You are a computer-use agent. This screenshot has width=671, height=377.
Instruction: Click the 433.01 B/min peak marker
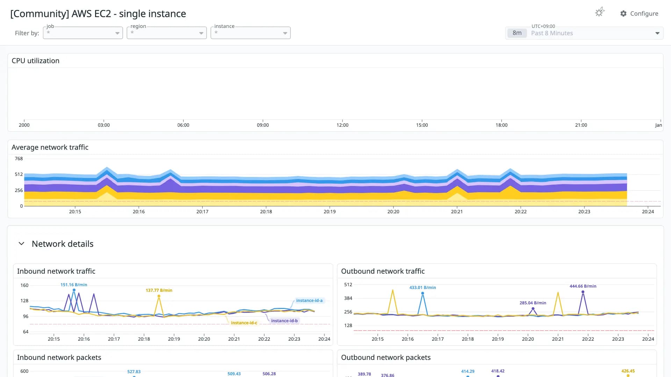(423, 293)
